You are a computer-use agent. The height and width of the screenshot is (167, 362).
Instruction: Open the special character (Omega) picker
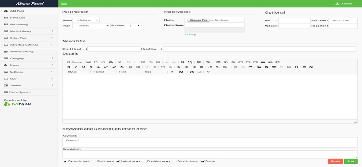(x=296, y=67)
